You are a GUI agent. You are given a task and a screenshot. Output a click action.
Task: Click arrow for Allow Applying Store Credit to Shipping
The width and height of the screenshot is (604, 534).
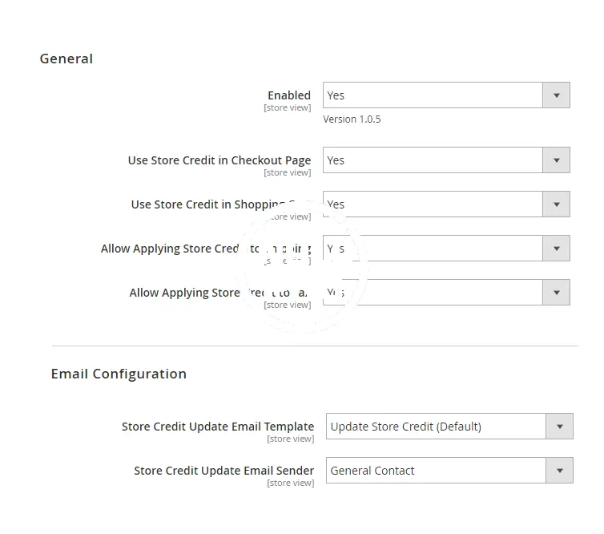[x=557, y=249]
